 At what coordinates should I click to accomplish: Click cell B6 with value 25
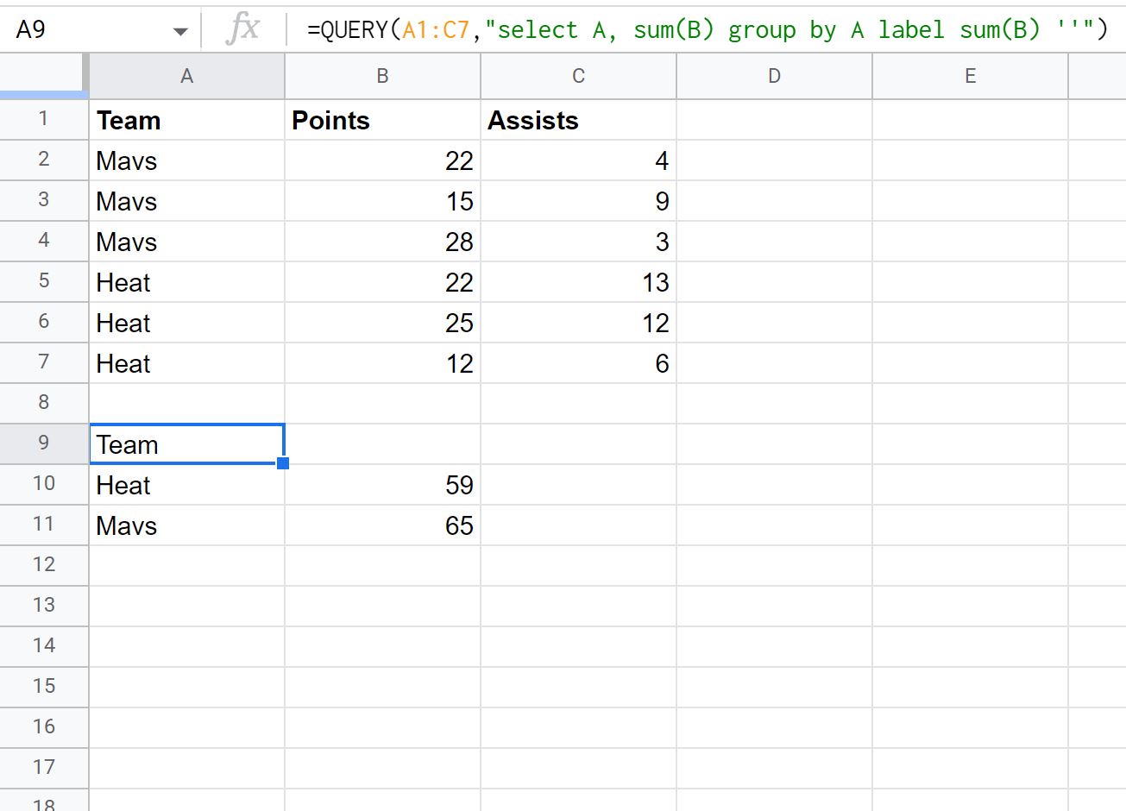(x=382, y=323)
